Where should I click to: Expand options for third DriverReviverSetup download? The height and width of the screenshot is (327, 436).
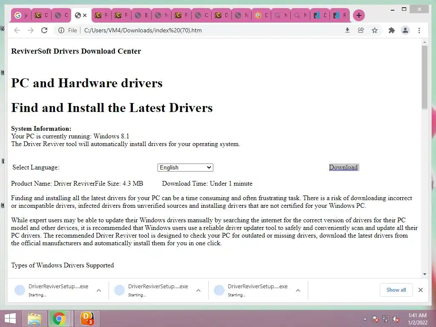pos(298,290)
